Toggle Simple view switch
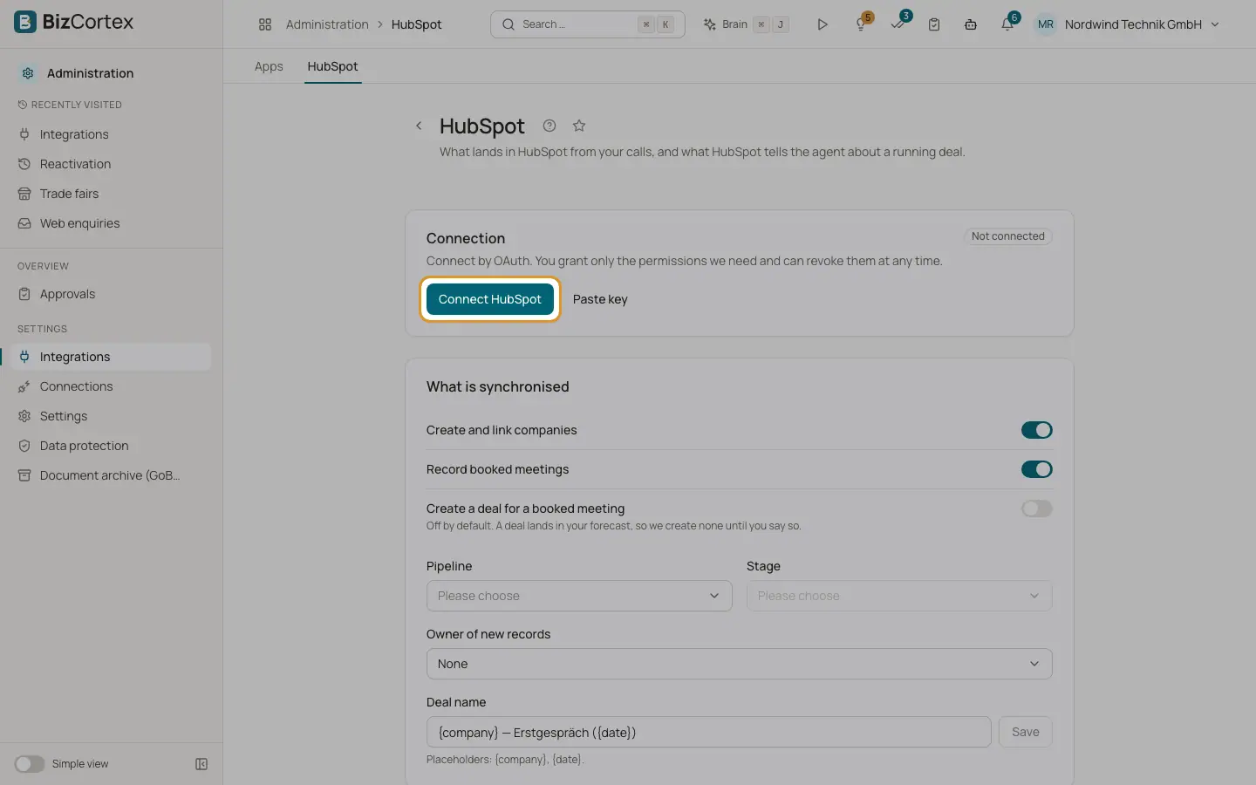 (x=30, y=764)
